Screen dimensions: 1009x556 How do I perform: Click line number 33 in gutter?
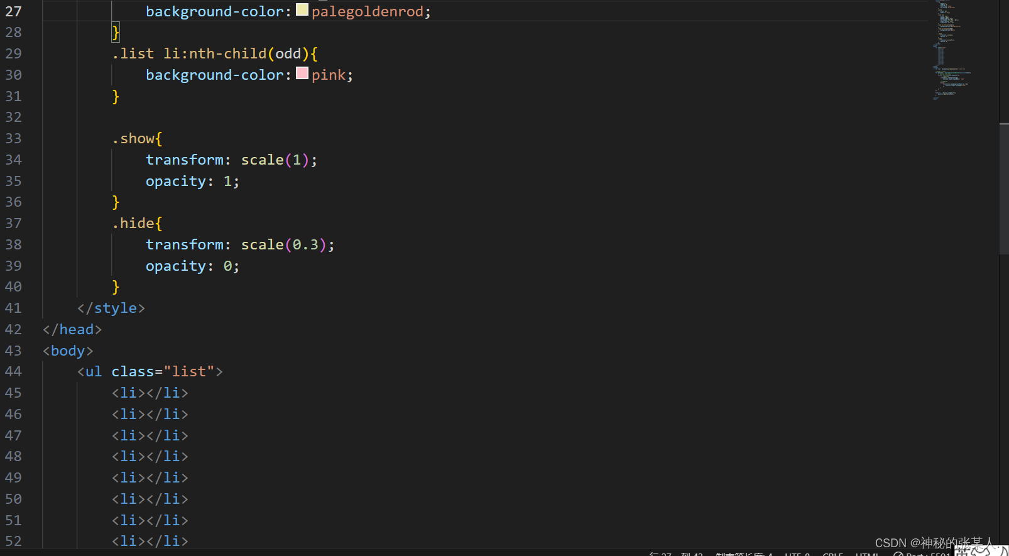click(x=13, y=138)
